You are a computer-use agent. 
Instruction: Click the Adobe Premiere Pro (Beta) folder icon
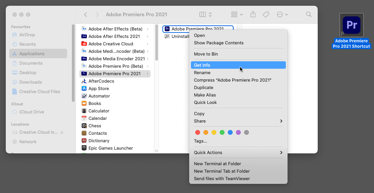click(x=84, y=66)
